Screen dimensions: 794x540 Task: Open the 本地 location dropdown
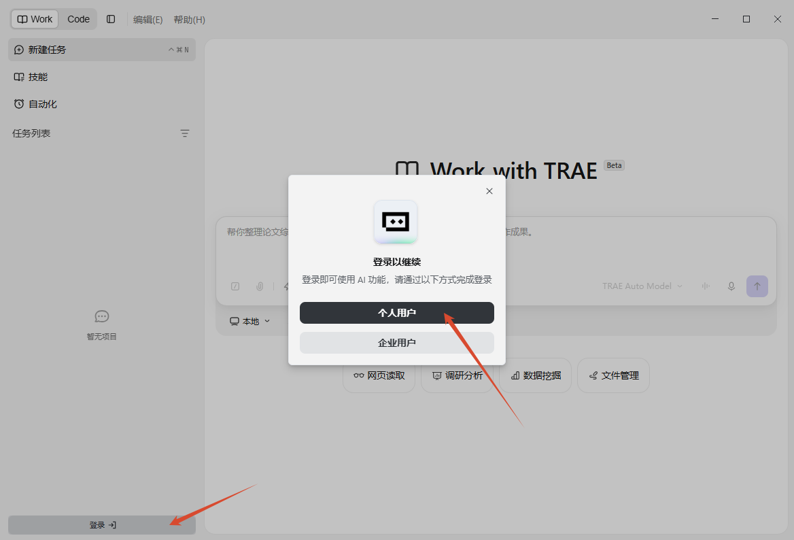[x=250, y=321]
